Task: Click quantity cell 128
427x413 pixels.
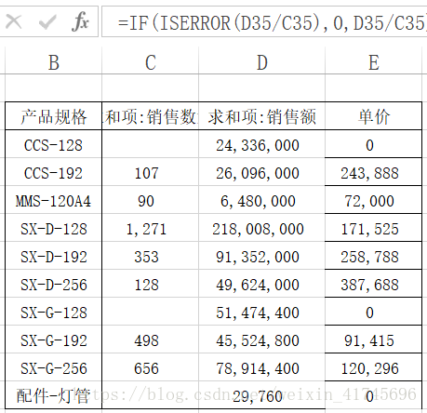Action: (x=151, y=284)
